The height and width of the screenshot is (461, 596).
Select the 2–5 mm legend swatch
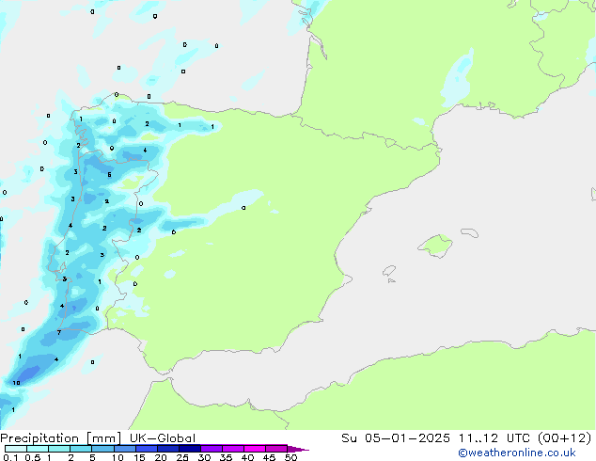[x=81, y=449]
